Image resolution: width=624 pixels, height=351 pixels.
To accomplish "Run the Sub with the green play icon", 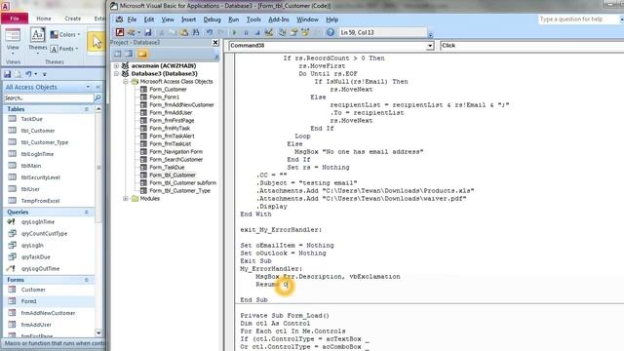I will [x=234, y=32].
